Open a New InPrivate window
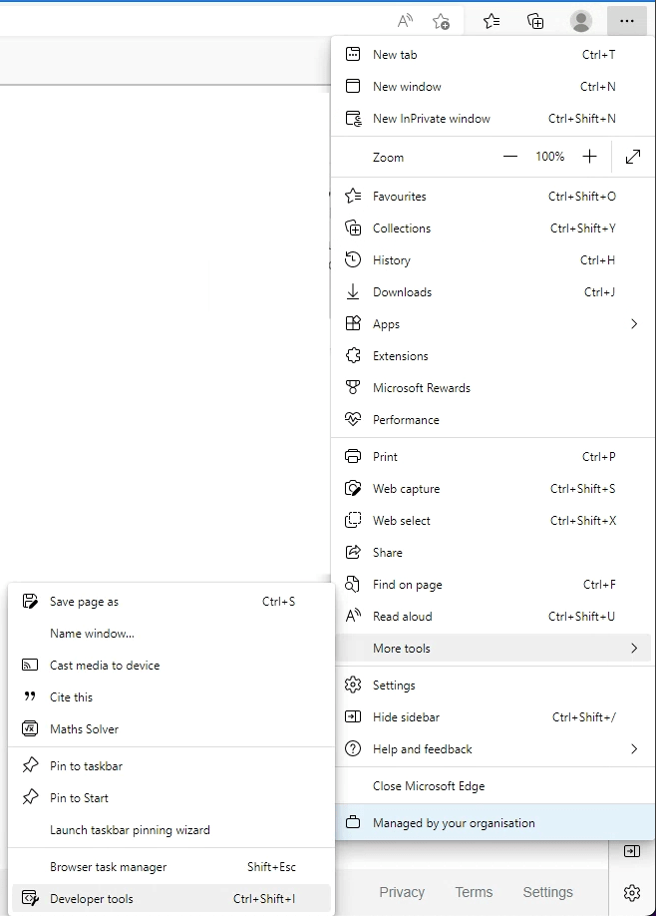The image size is (656, 916). (492, 119)
